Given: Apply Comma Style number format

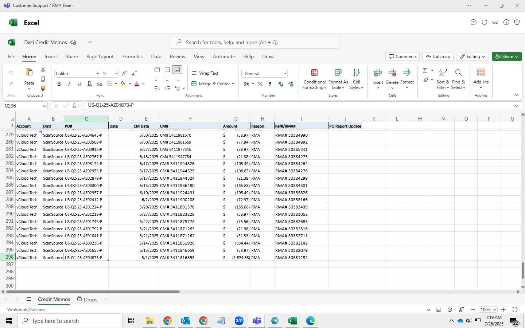Looking at the screenshot, I should click(x=270, y=84).
